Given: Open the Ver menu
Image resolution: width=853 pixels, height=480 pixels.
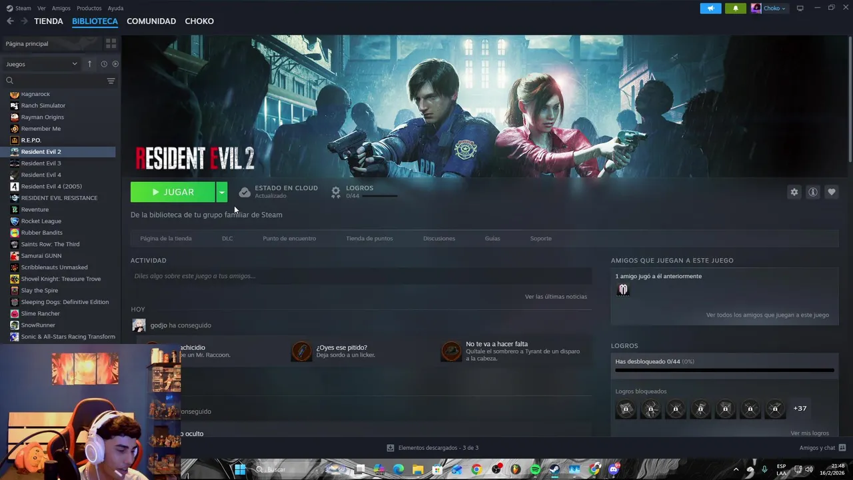Looking at the screenshot, I should [x=42, y=8].
